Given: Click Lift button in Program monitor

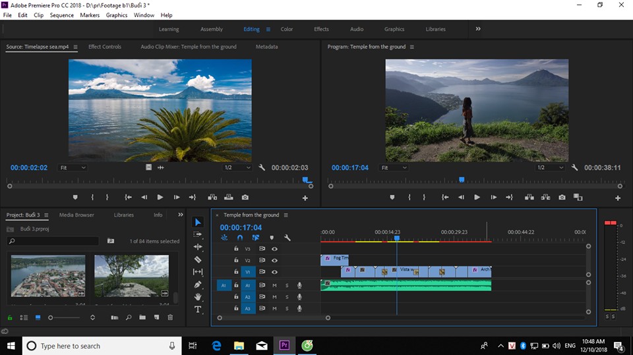Looking at the screenshot, I should click(529, 198).
